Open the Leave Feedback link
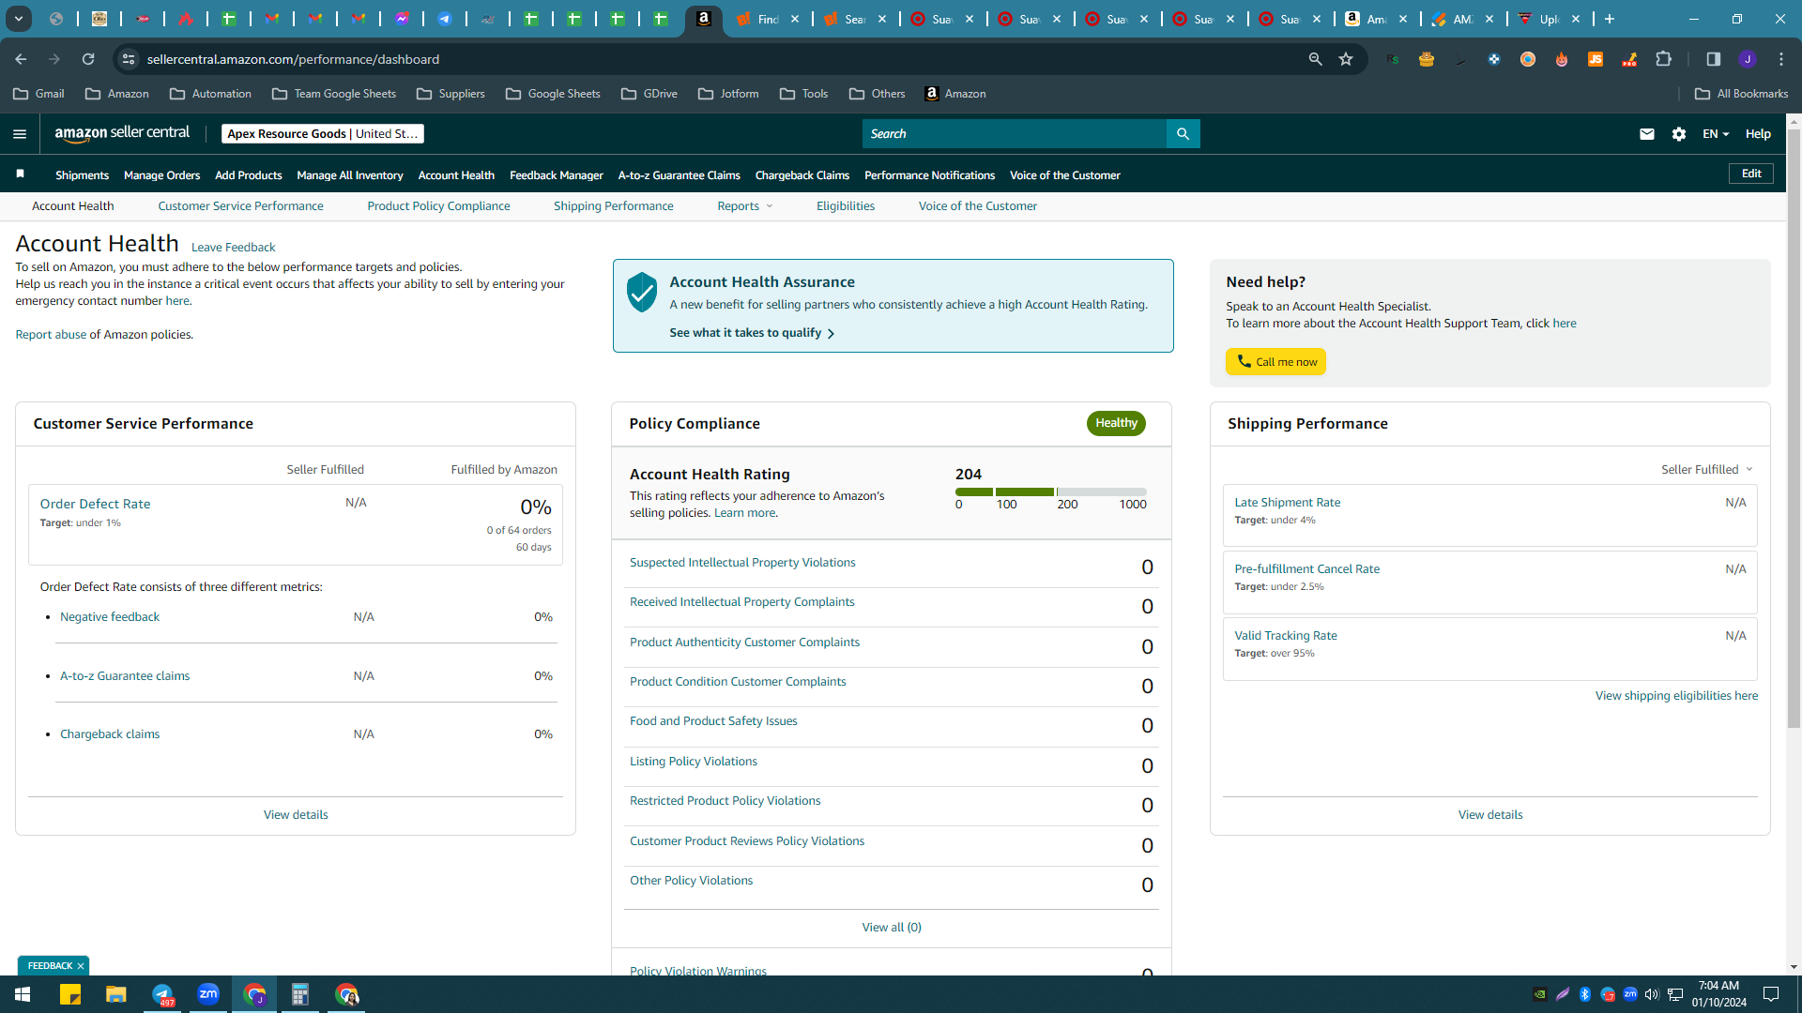 233,248
